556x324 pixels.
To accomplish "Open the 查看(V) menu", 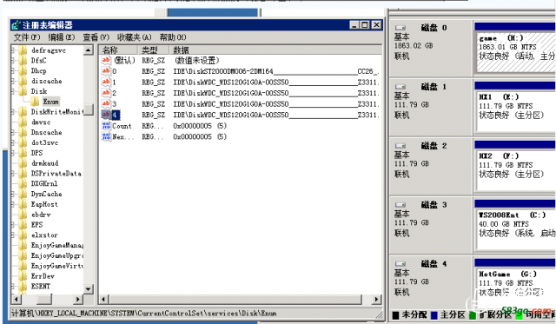I will (96, 37).
